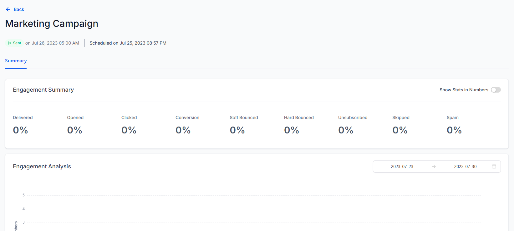514x231 pixels.
Task: Select the start date field 2023-07-23
Action: (402, 166)
